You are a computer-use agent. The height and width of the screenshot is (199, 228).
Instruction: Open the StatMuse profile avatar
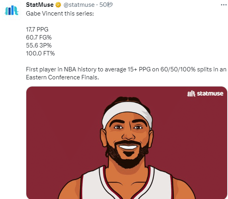11,10
